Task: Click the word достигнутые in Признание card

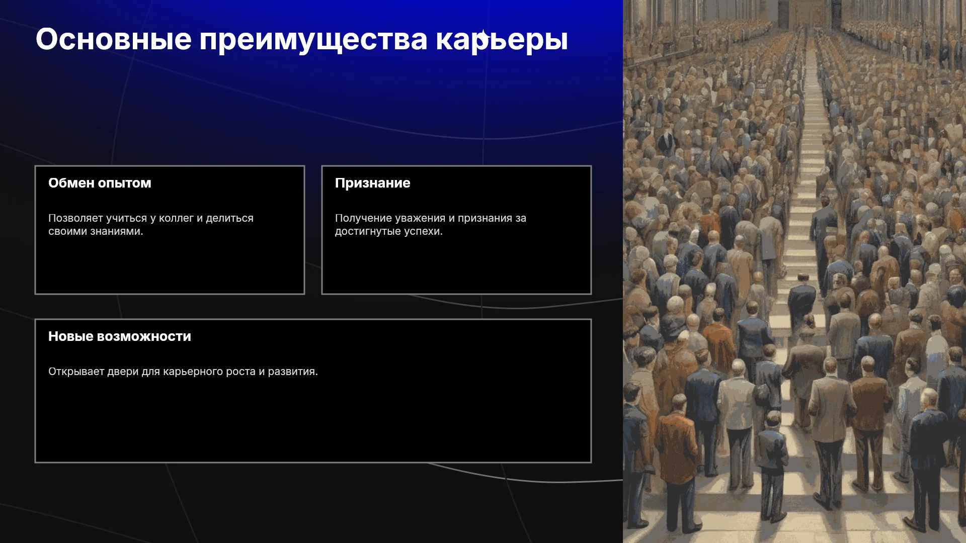Action: (x=366, y=231)
